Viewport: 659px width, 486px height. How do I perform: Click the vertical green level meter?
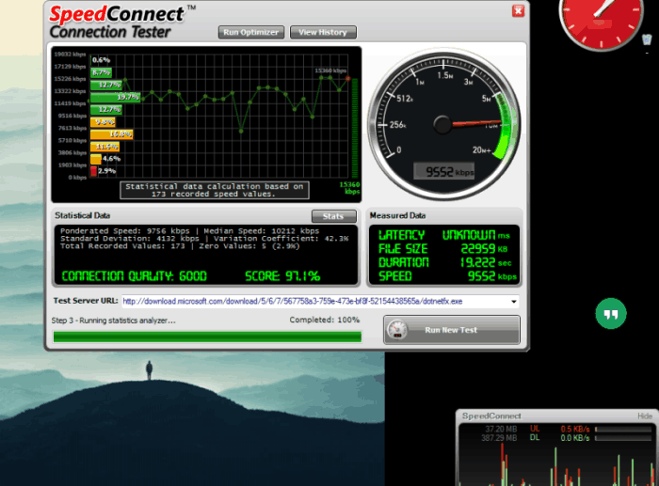pyautogui.click(x=355, y=128)
